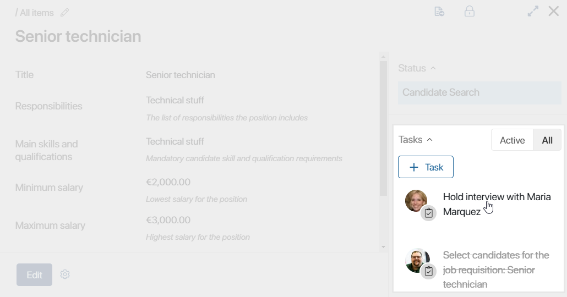Click the form's vertical scrollbar down arrow
The width and height of the screenshot is (567, 297).
click(x=383, y=247)
